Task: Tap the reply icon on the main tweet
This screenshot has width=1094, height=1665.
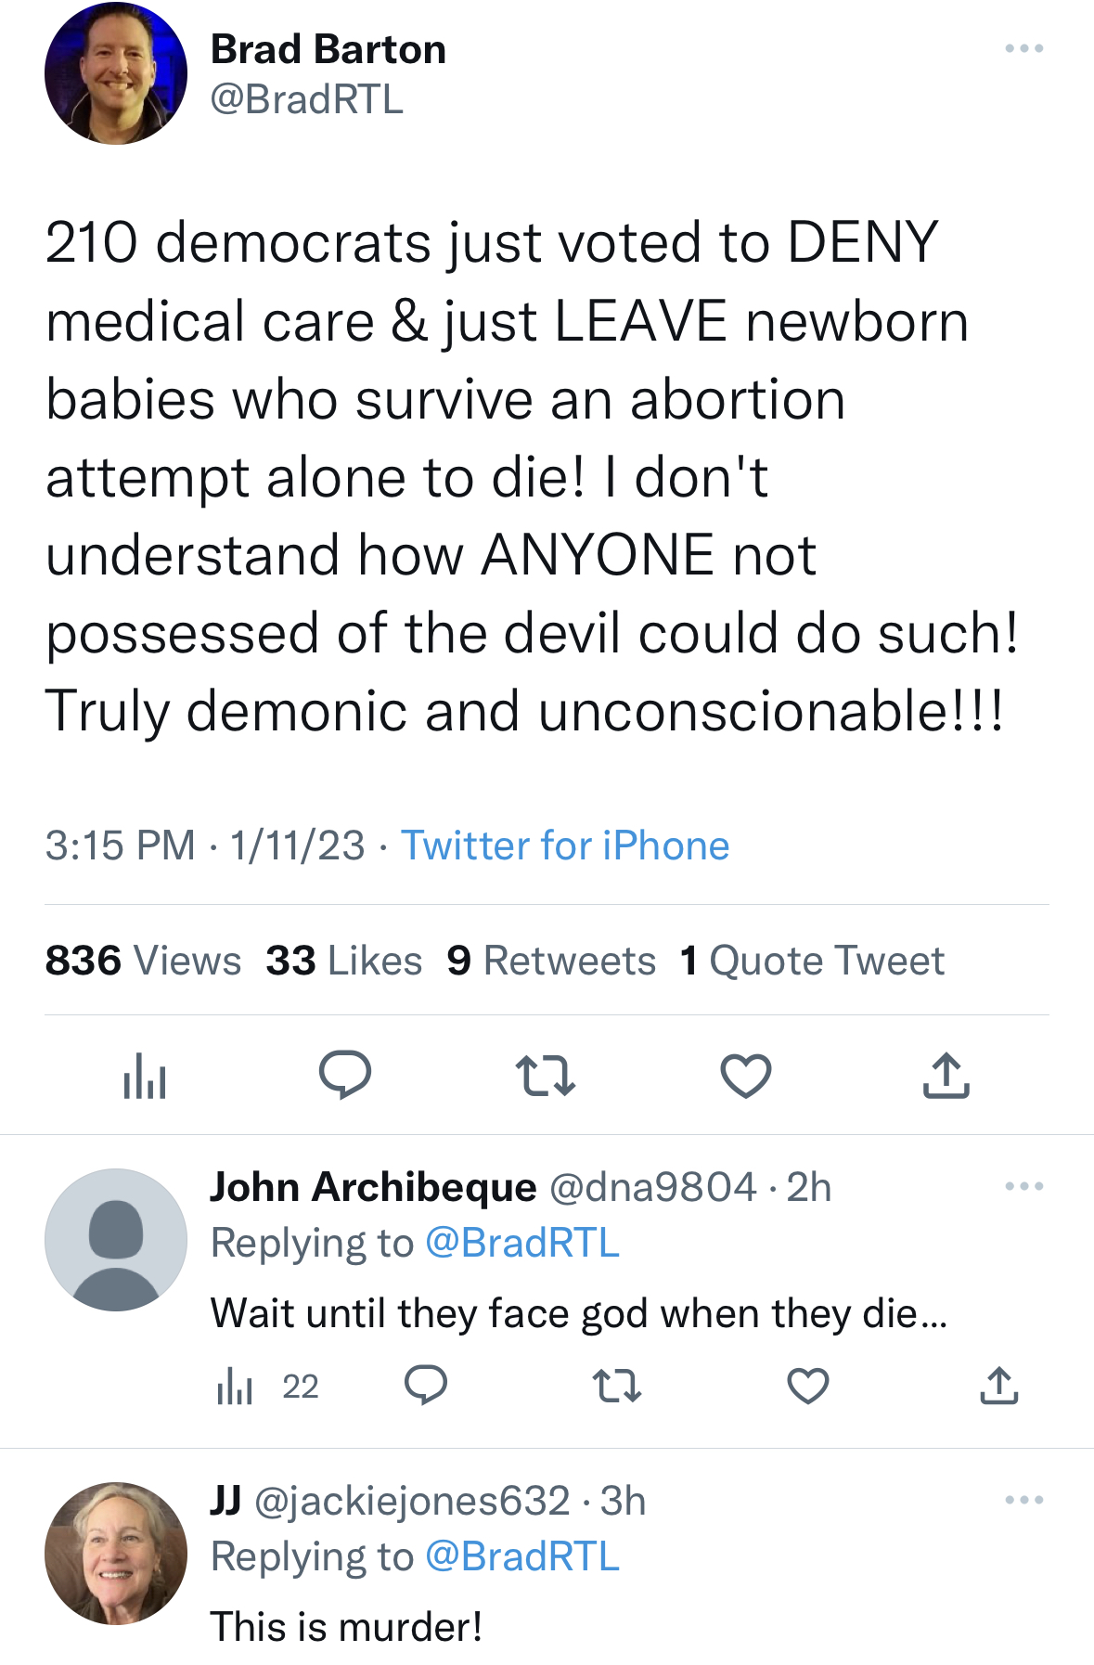Action: click(345, 1075)
